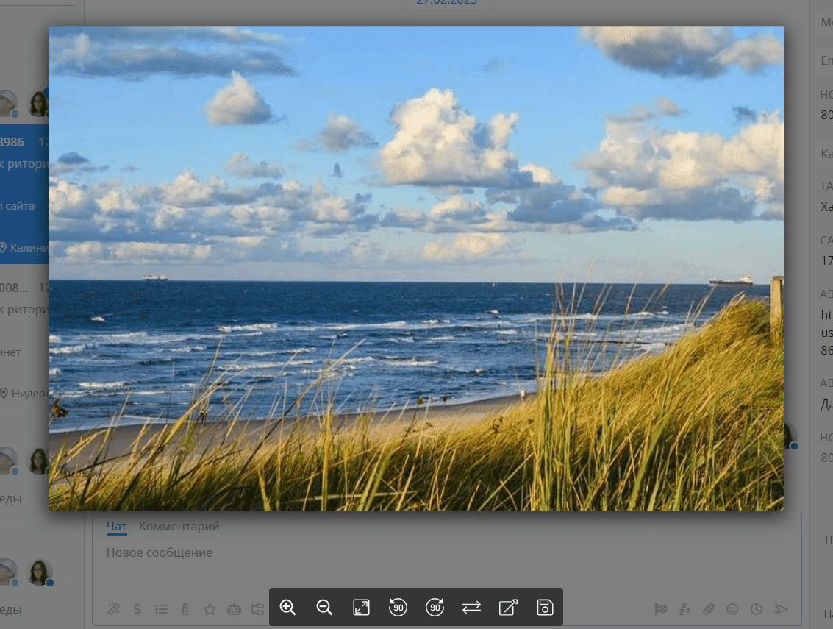The width and height of the screenshot is (833, 629).
Task: Open the Комментарий tab
Action: click(179, 526)
